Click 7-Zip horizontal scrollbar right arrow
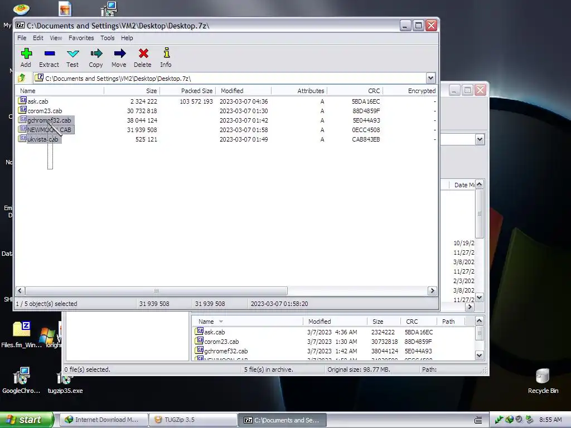The width and height of the screenshot is (571, 428). tap(432, 290)
